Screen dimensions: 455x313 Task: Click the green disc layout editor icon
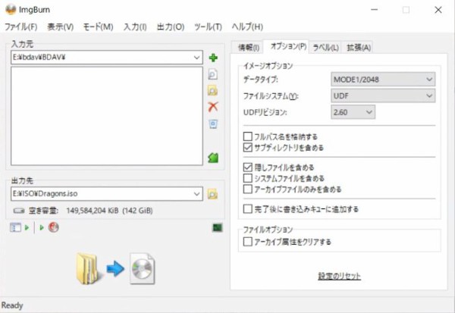(213, 158)
